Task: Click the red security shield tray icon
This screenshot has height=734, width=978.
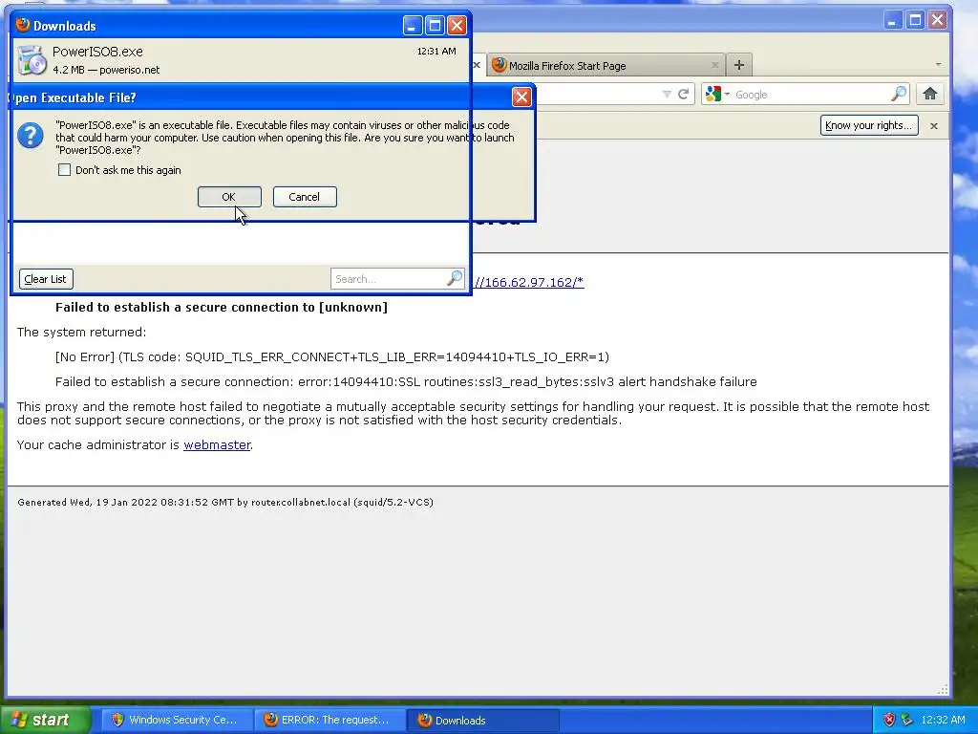Action: 889,720
